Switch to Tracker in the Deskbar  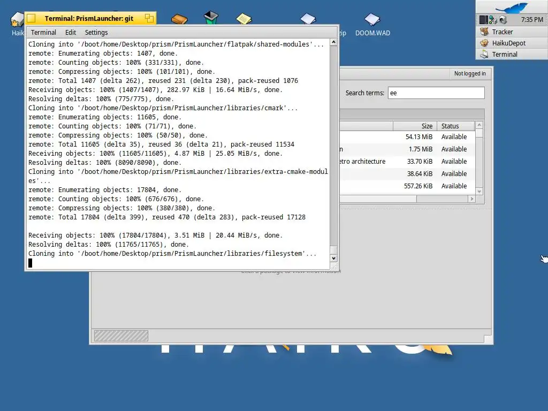pyautogui.click(x=512, y=32)
